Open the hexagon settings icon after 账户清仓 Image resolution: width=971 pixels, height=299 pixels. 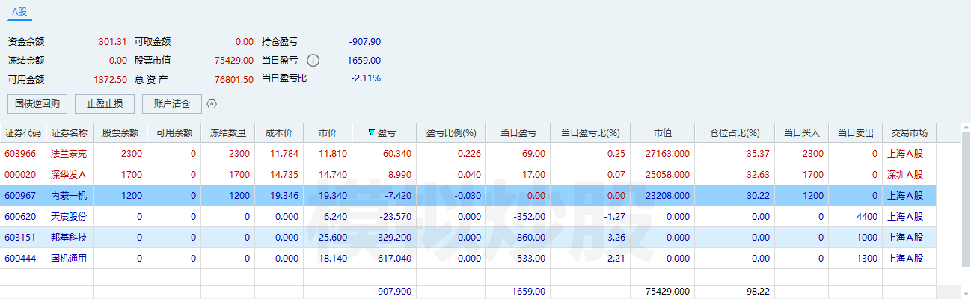pos(212,104)
